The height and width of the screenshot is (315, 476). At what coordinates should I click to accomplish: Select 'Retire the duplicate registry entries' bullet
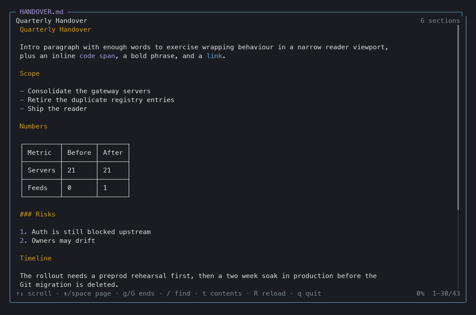tap(97, 100)
